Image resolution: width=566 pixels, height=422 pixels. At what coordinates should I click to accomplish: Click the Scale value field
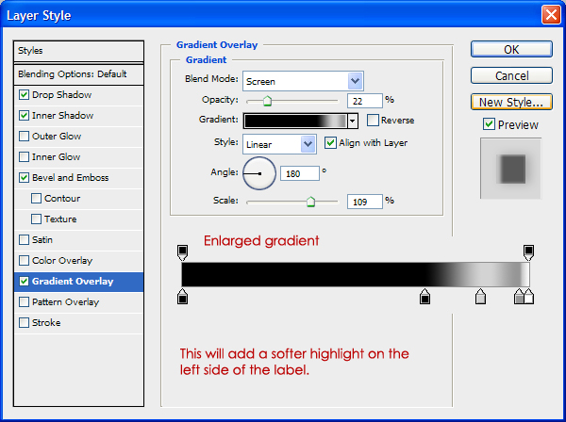point(364,202)
